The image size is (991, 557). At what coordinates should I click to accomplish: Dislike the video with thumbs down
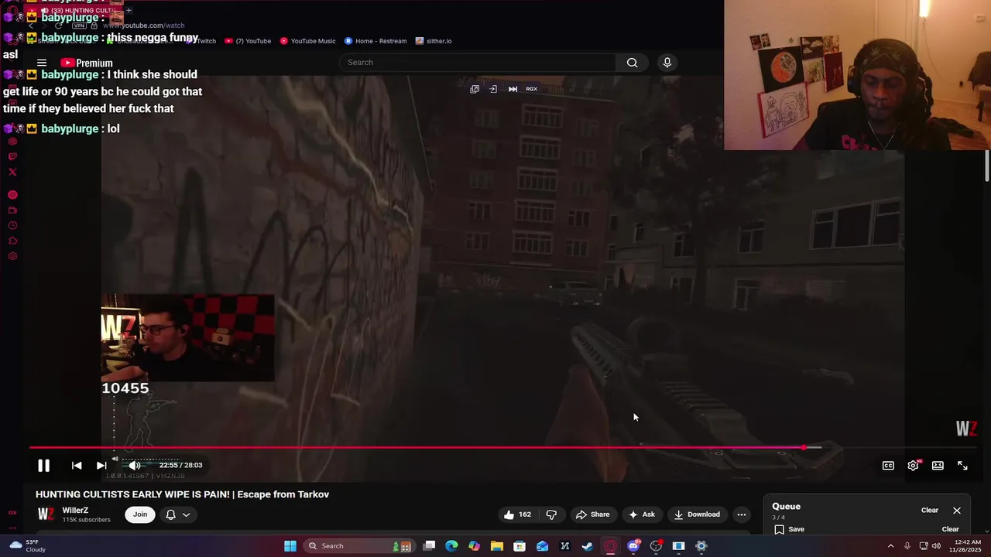pyautogui.click(x=551, y=514)
